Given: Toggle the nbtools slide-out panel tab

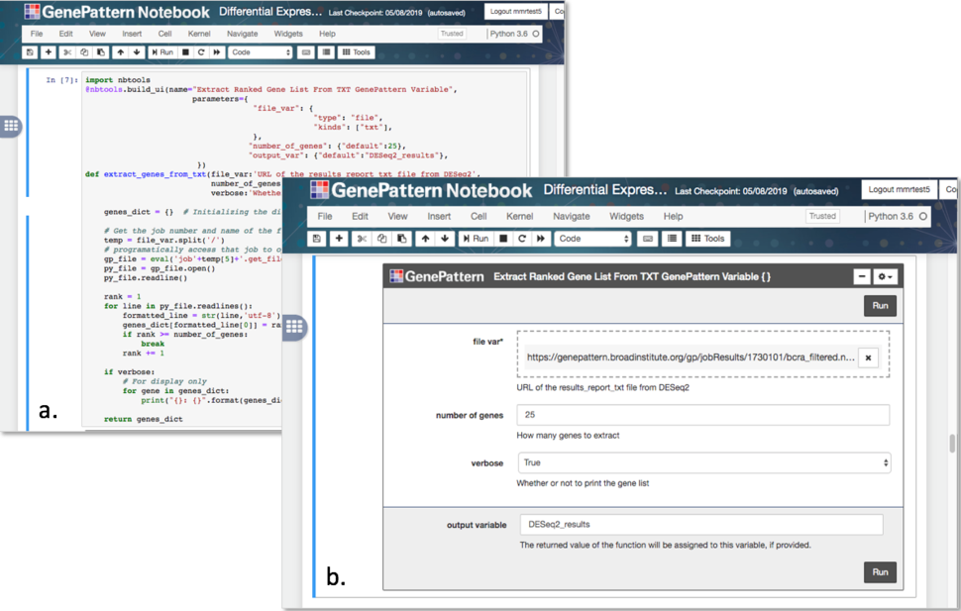Looking at the screenshot, I should click(x=292, y=327).
